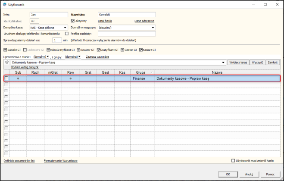Select the Dokumenty kasowe - Popraw kasę name cell
This screenshot has width=284, height=181.
pos(217,78)
